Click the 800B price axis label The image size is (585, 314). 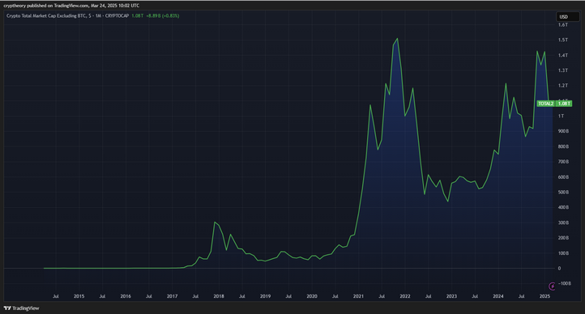click(563, 146)
